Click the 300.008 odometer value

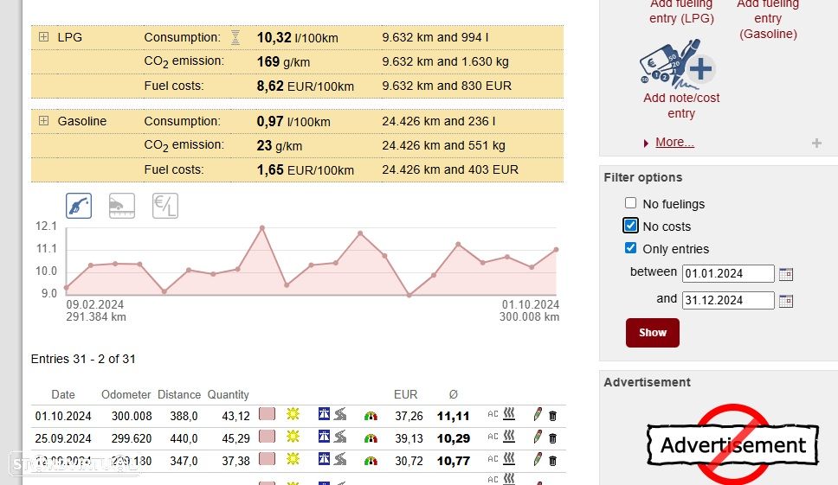click(x=132, y=416)
